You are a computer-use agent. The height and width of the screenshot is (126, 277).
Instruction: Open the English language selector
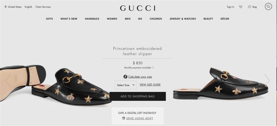tap(29, 7)
